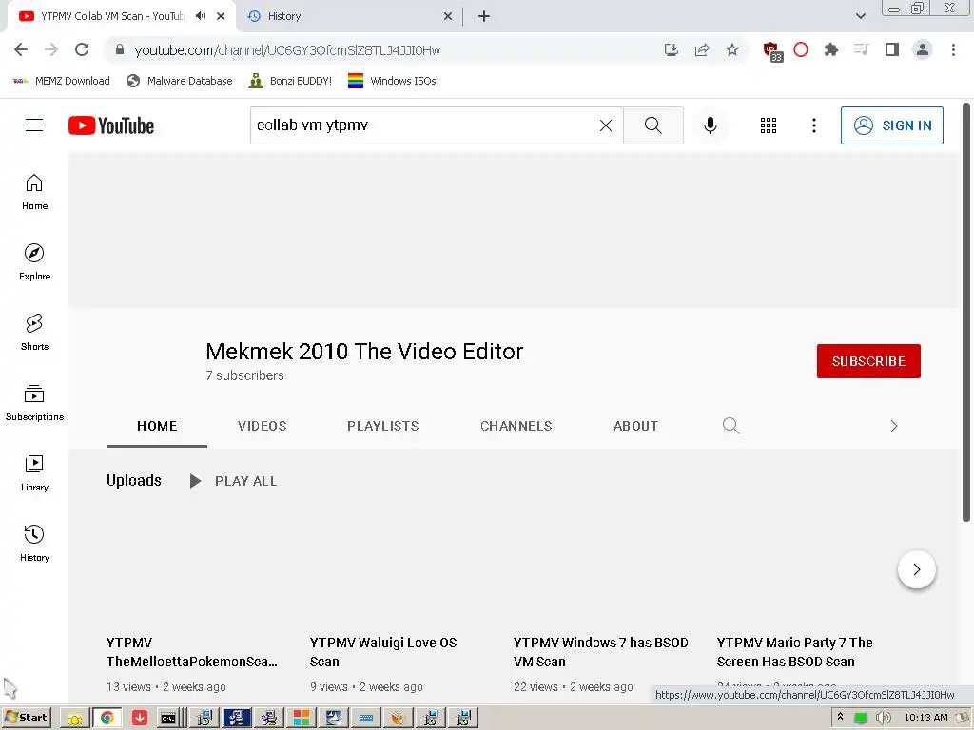
Task: Go back with browser back arrow
Action: [x=21, y=49]
